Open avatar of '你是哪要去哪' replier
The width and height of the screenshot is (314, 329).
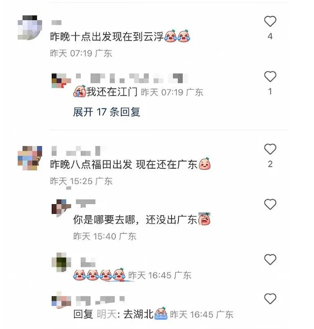click(x=61, y=208)
